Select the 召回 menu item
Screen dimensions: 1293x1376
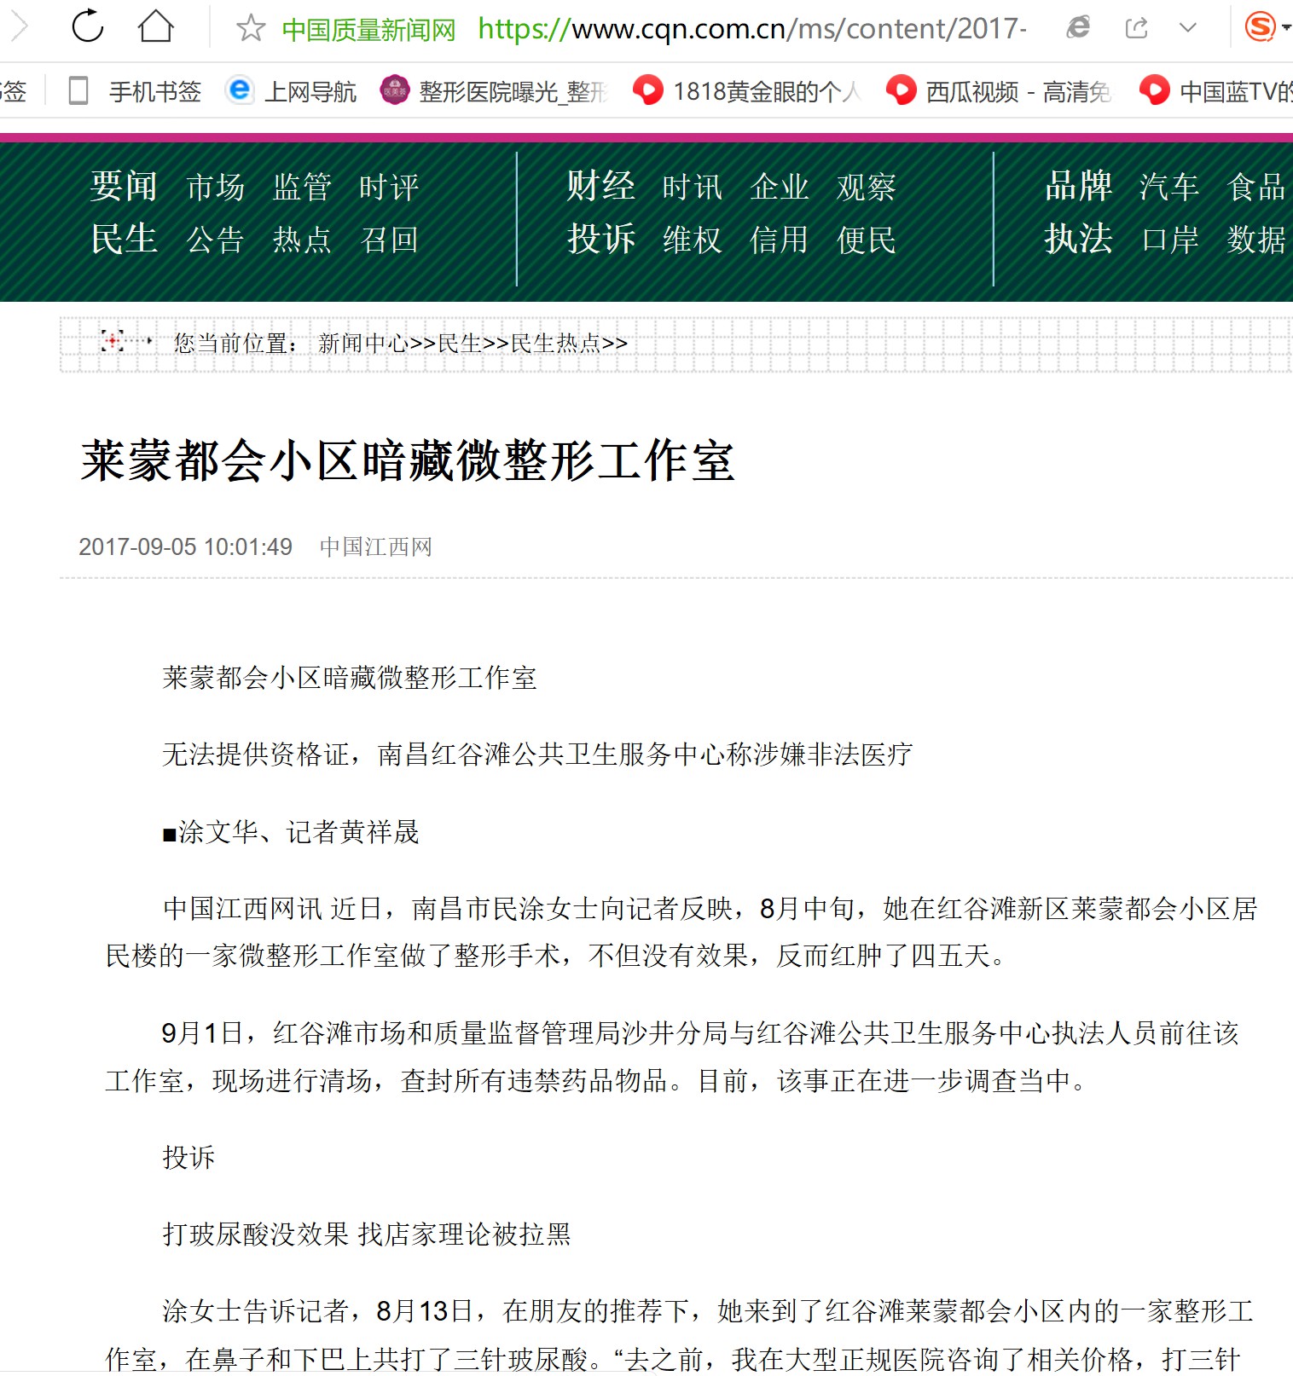[389, 240]
